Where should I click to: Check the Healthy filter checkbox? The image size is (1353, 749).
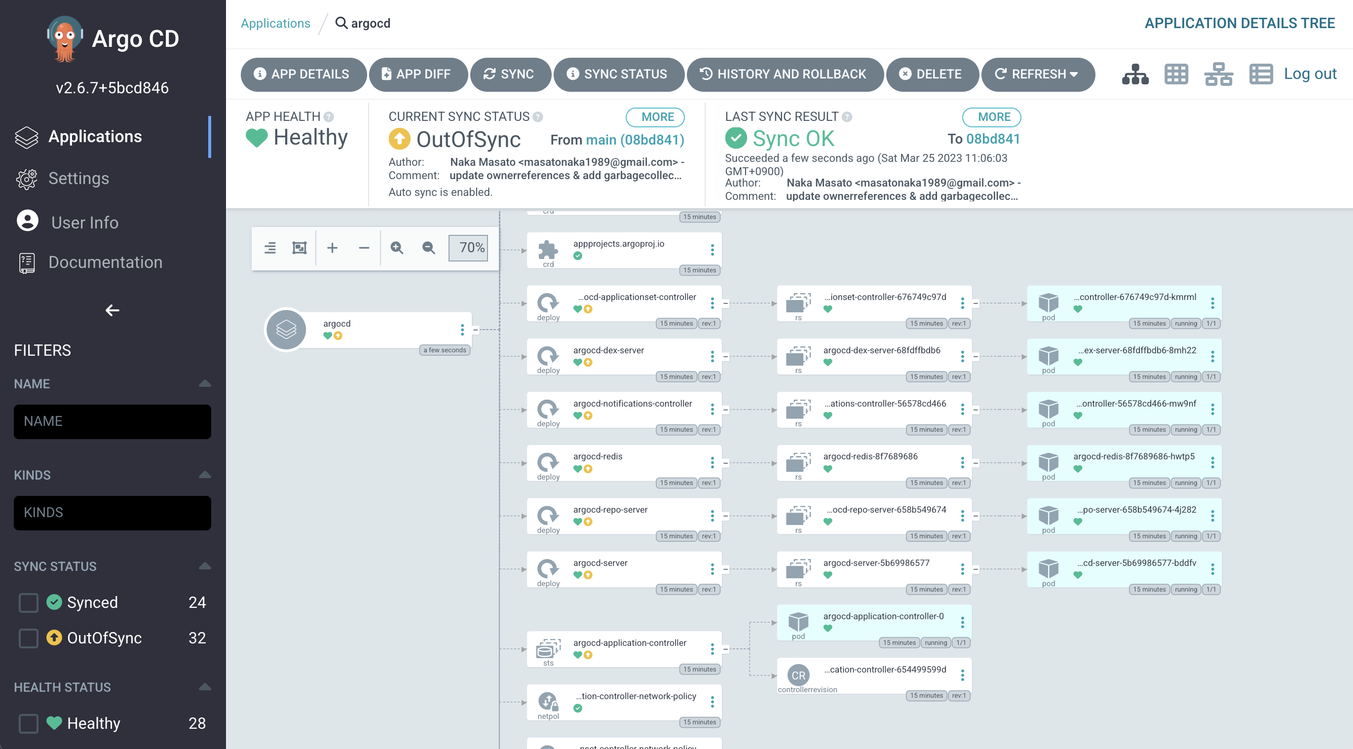pyautogui.click(x=28, y=723)
